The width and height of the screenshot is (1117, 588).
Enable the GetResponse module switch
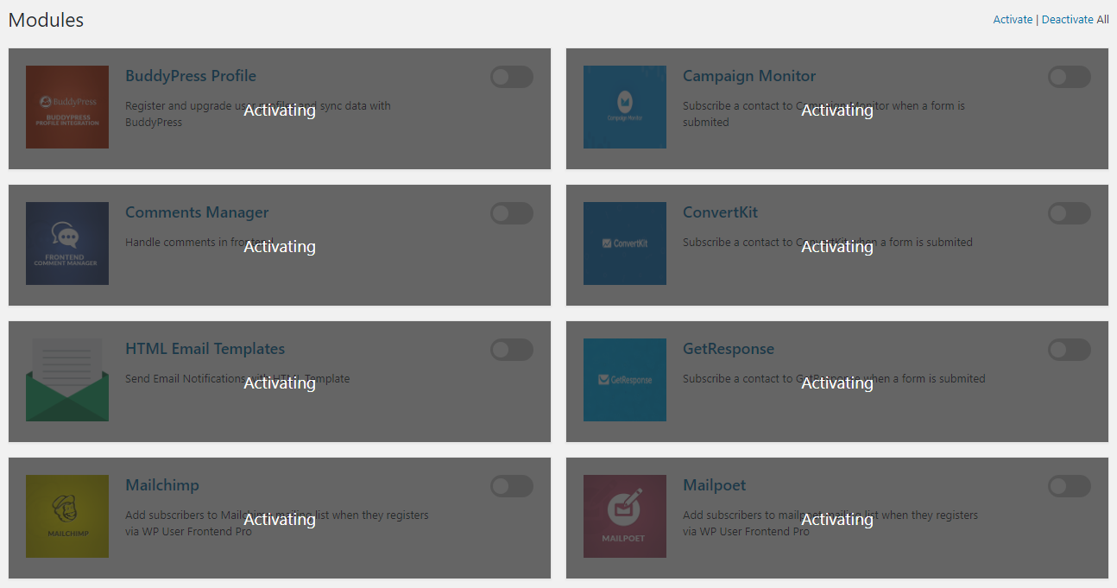pos(1070,350)
